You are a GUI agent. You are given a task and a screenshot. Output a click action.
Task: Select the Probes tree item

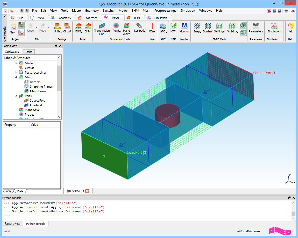tap(30, 114)
